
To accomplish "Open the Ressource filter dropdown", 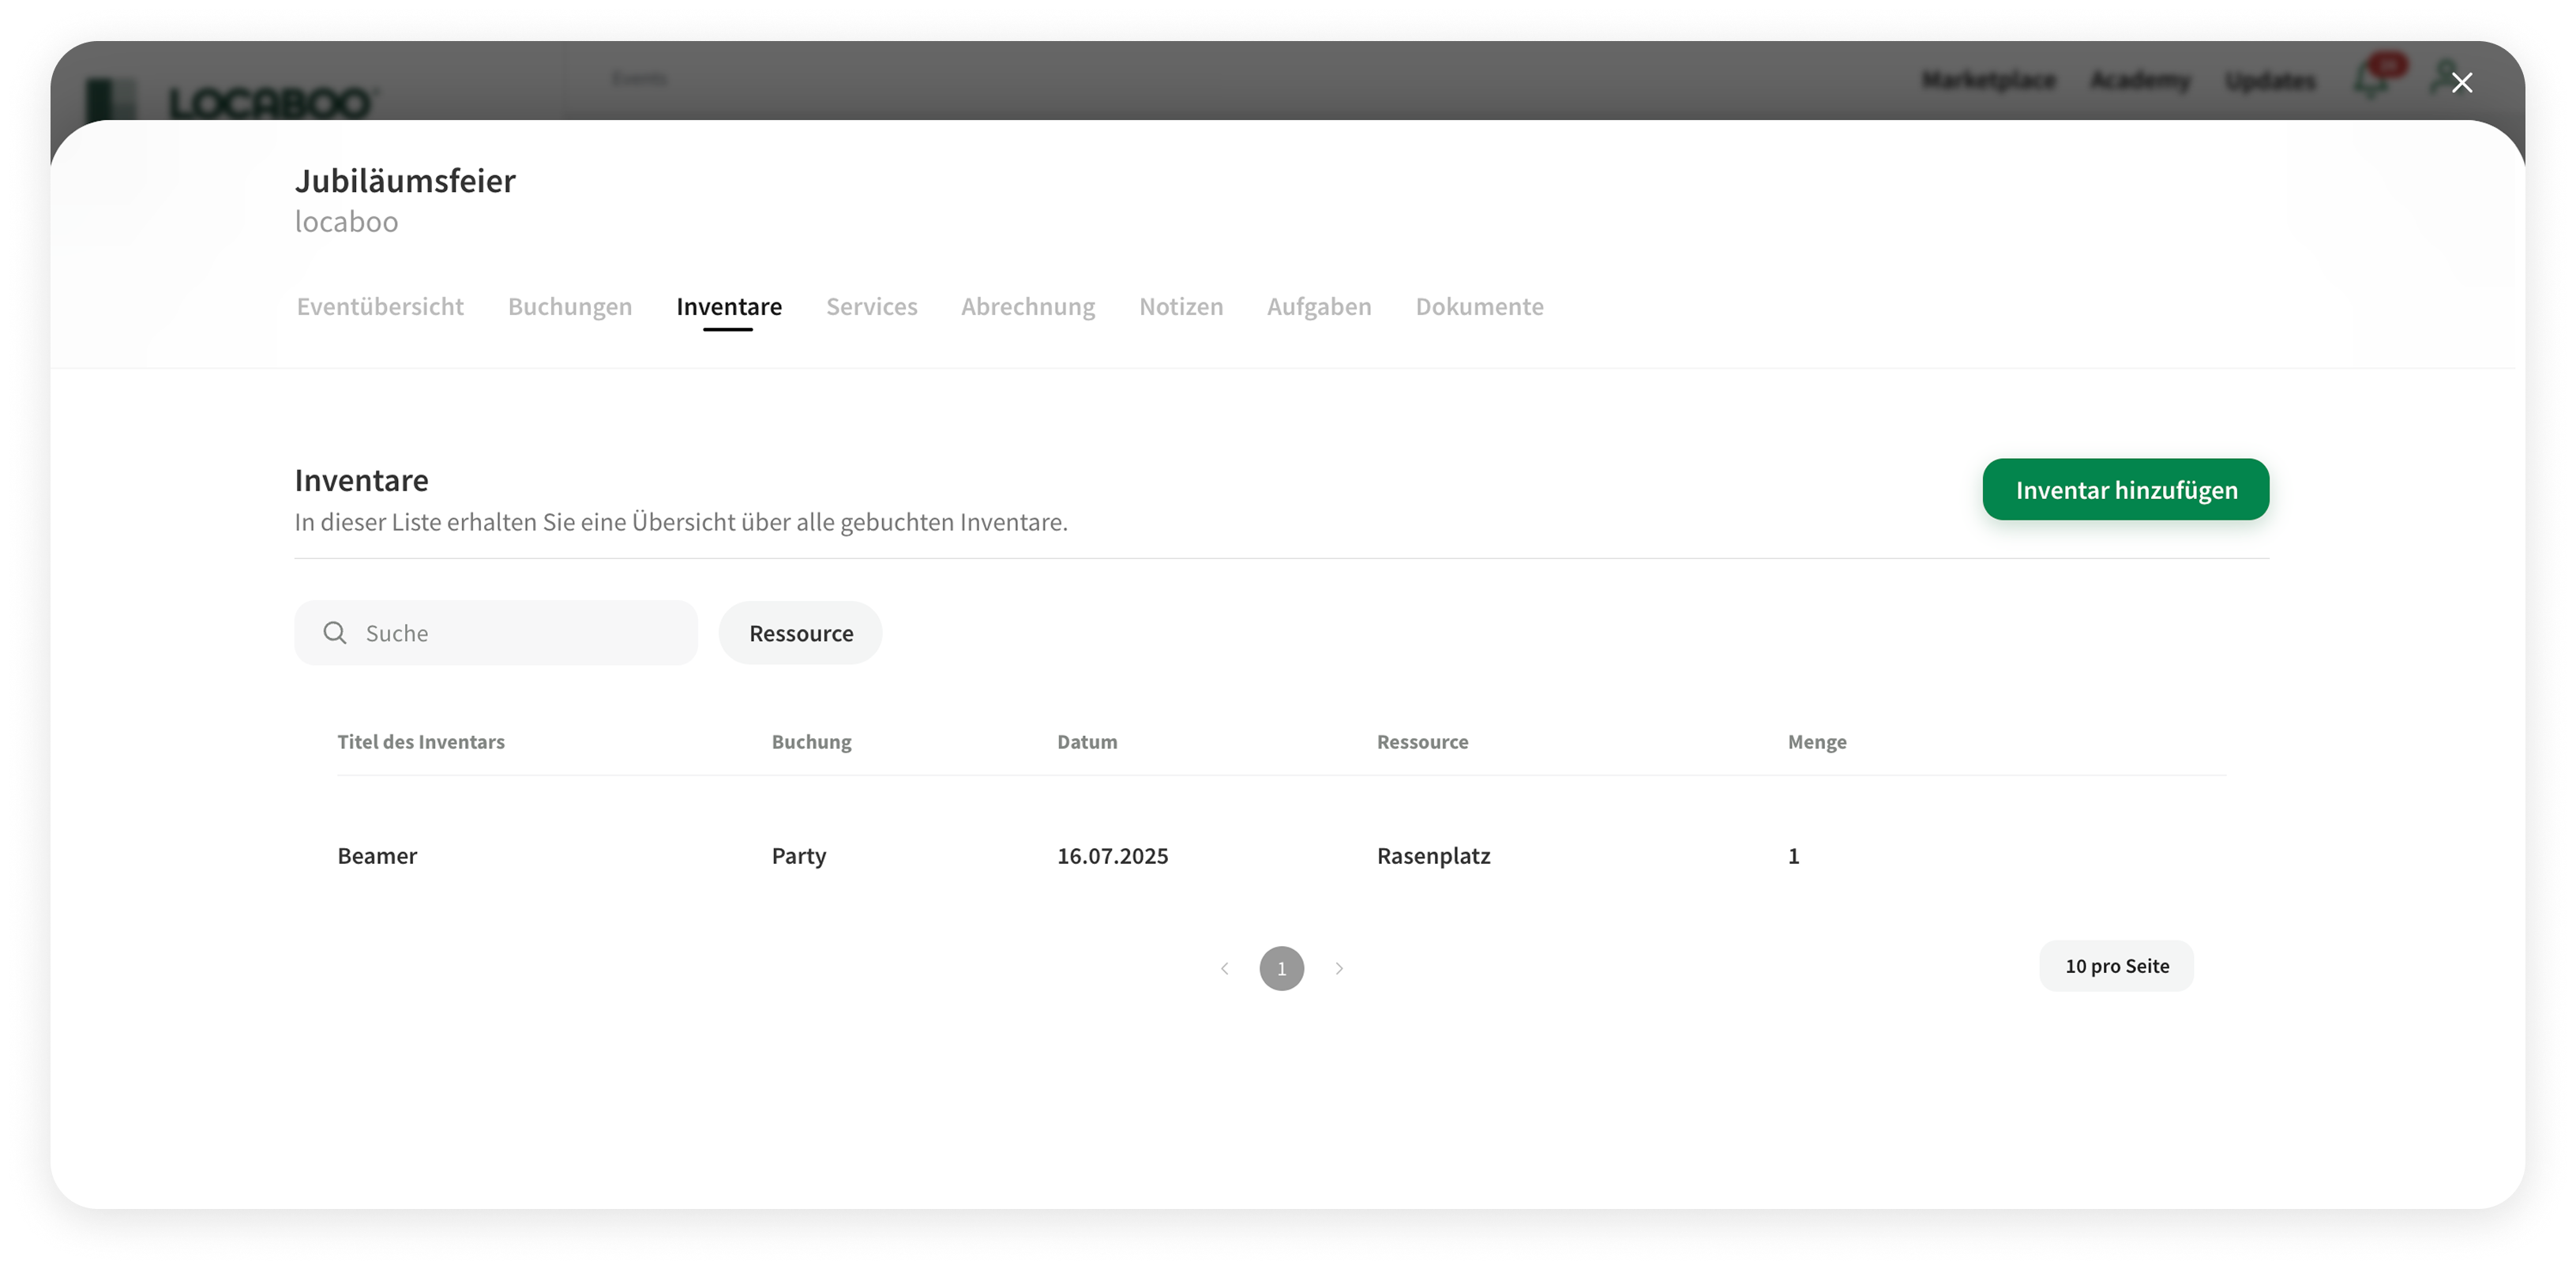I will [800, 633].
